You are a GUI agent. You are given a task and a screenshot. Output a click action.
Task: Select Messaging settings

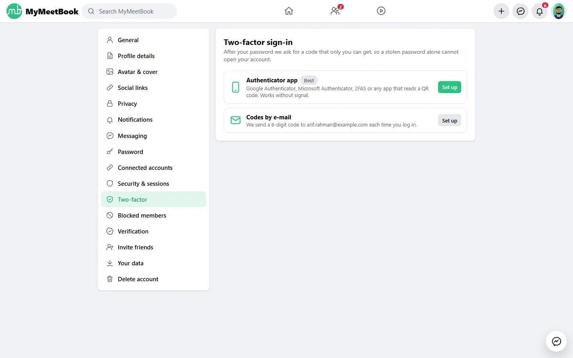154,136
